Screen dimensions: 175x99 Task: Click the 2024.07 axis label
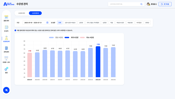30,80
